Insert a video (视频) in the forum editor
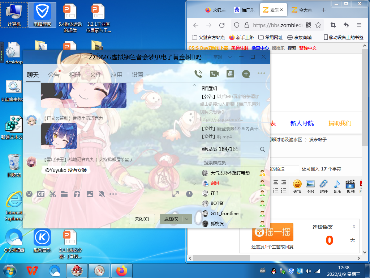Screen dimensions: 370x278 [x=350, y=186]
